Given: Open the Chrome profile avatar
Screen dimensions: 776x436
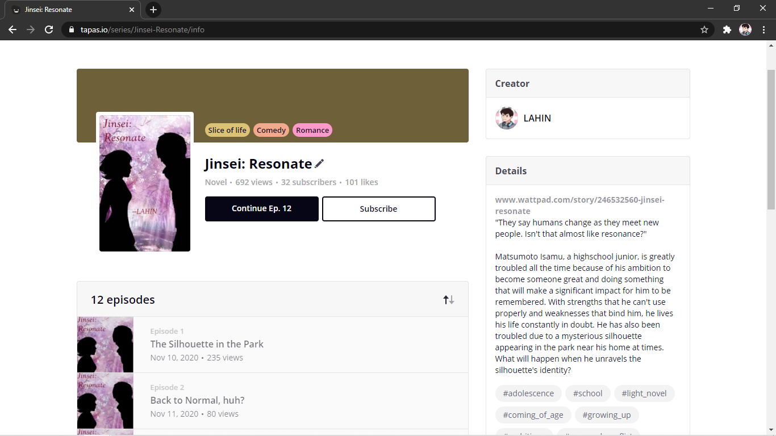Looking at the screenshot, I should [745, 30].
